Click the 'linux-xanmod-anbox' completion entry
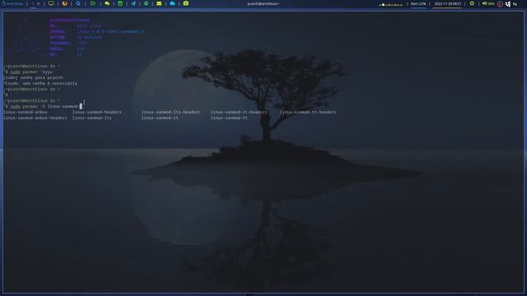This screenshot has width=527, height=296. pos(26,112)
